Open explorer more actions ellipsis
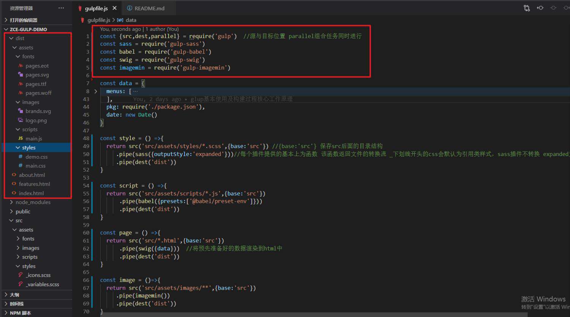This screenshot has width=570, height=317. click(x=61, y=8)
